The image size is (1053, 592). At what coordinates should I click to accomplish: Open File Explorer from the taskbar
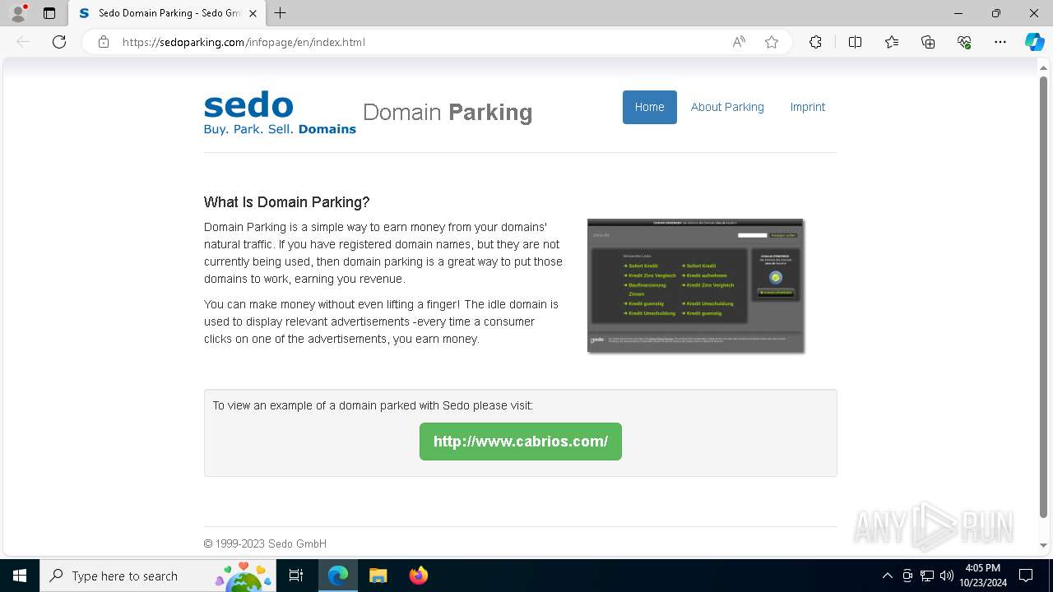tap(378, 576)
